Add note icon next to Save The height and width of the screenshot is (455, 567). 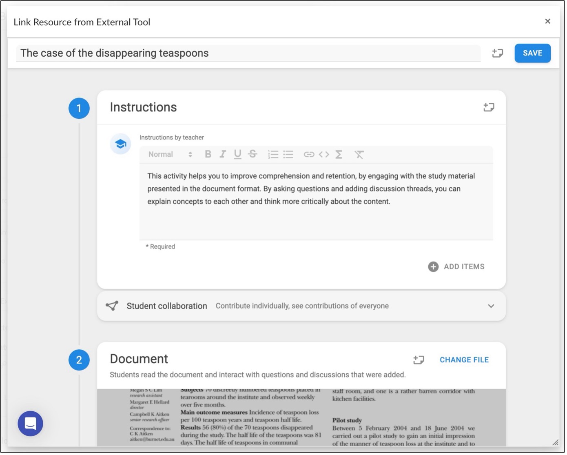(498, 53)
